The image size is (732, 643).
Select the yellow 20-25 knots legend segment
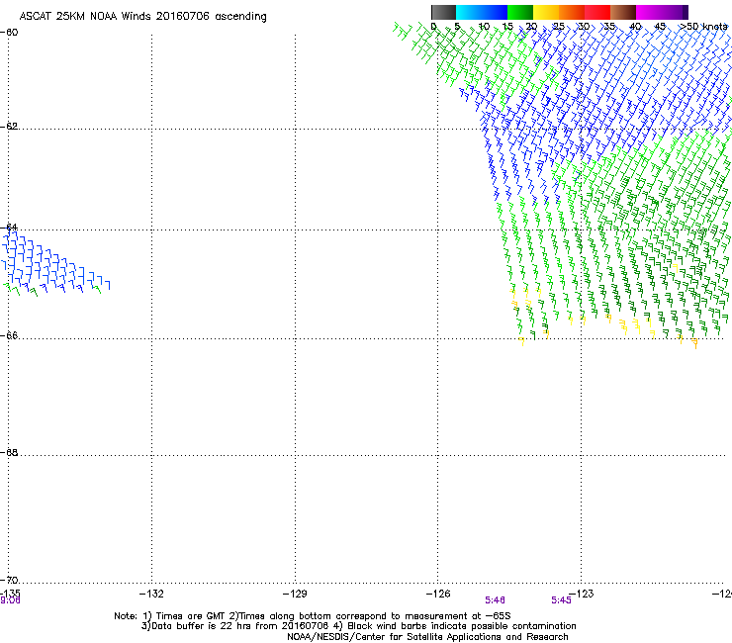(x=546, y=12)
